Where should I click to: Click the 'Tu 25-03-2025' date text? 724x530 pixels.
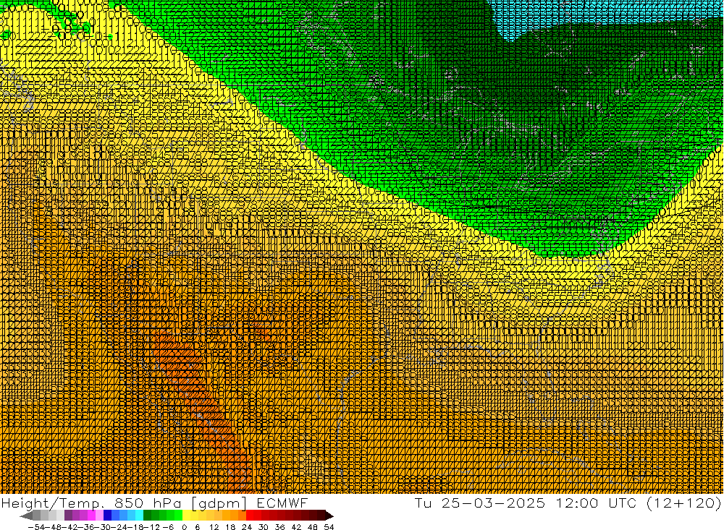480,503
